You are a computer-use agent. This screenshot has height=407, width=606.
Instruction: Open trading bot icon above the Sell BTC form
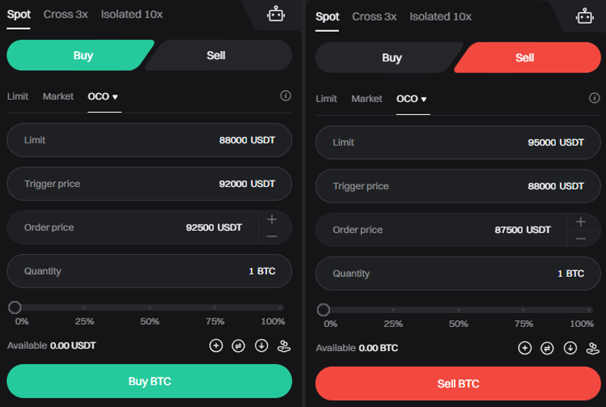pos(584,16)
